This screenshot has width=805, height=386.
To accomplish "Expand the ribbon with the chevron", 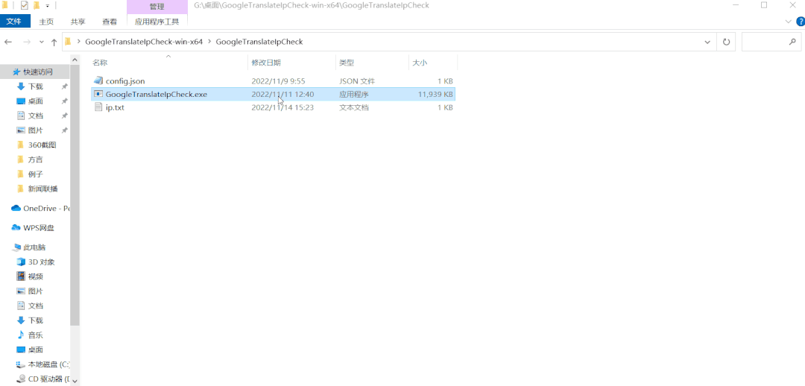I will click(x=789, y=22).
